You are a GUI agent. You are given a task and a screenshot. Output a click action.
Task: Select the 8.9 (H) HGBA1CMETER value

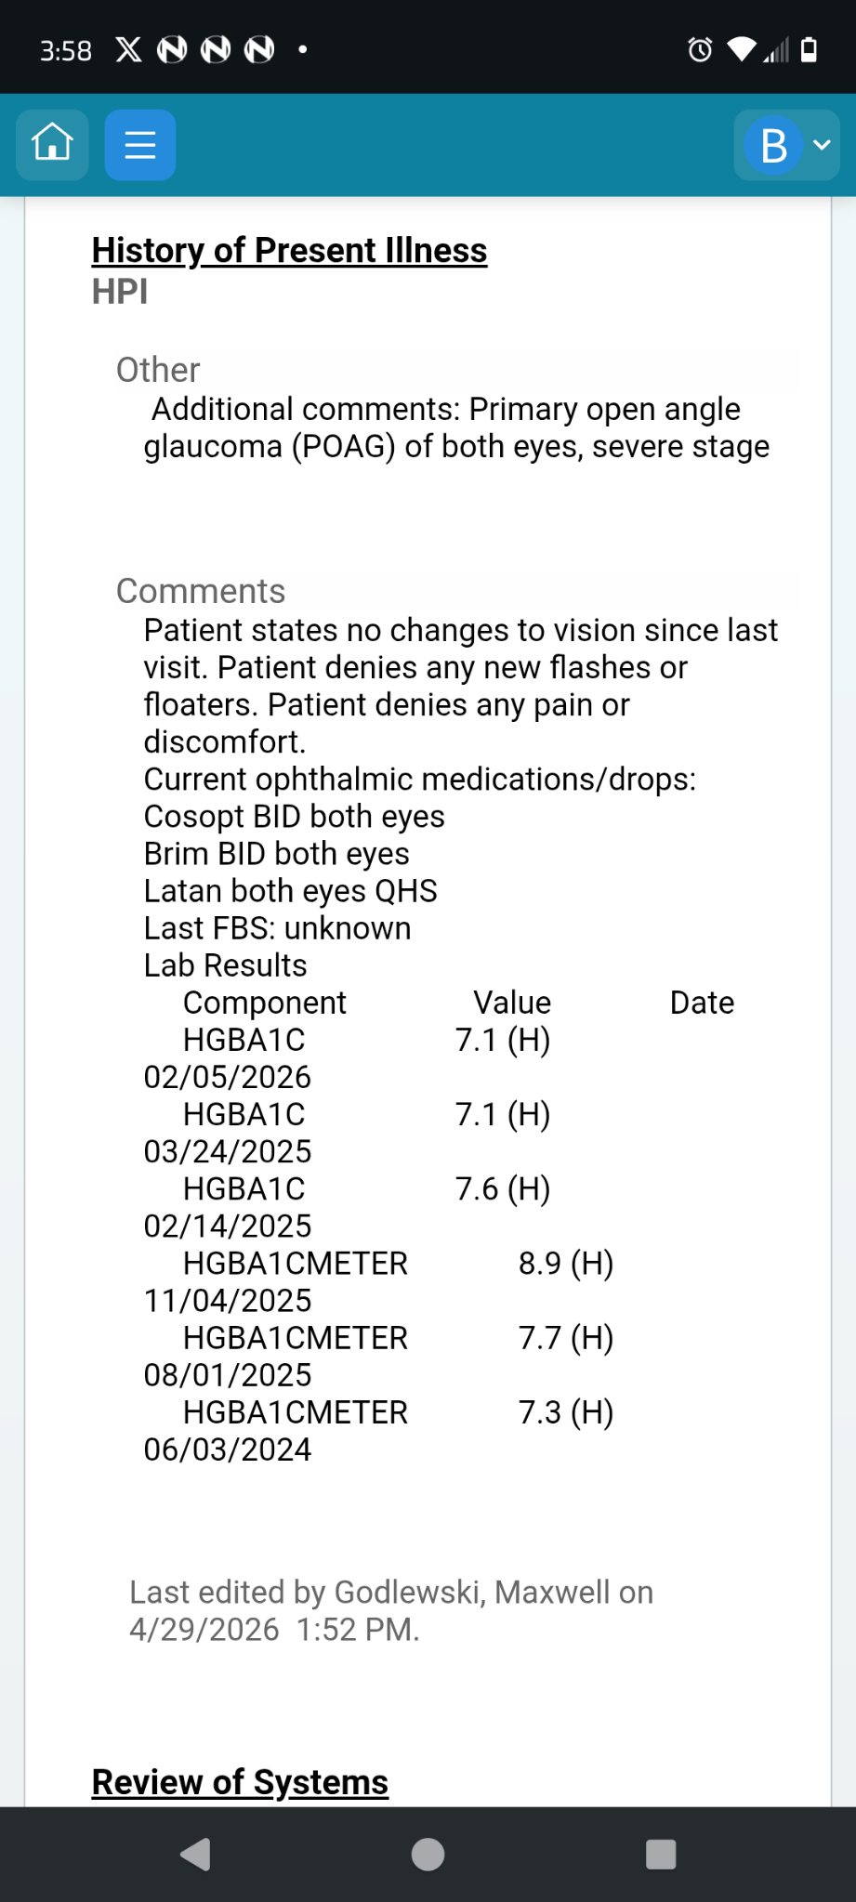[566, 1263]
